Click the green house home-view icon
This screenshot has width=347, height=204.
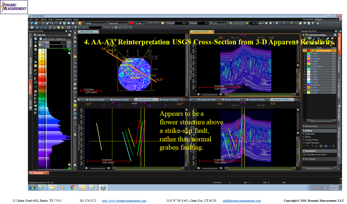[x=266, y=23]
